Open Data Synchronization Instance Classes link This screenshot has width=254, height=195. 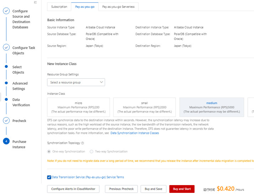(134, 133)
